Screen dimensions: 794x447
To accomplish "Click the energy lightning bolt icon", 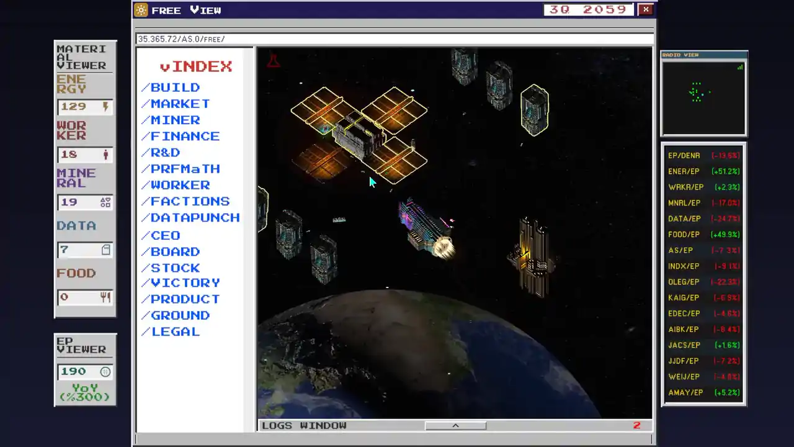I will point(105,107).
